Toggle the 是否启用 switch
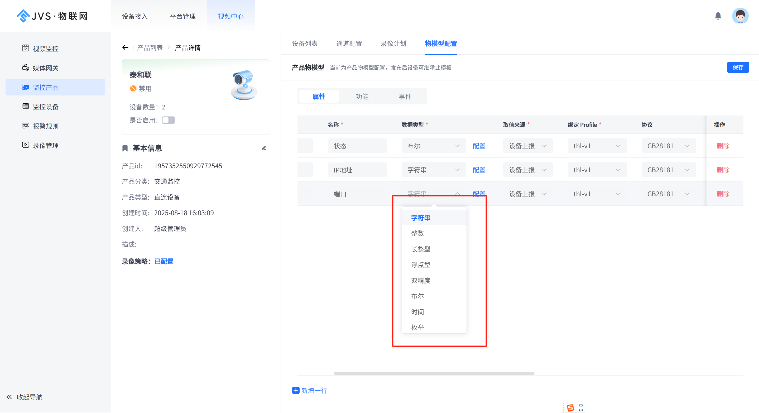 pyautogui.click(x=168, y=120)
